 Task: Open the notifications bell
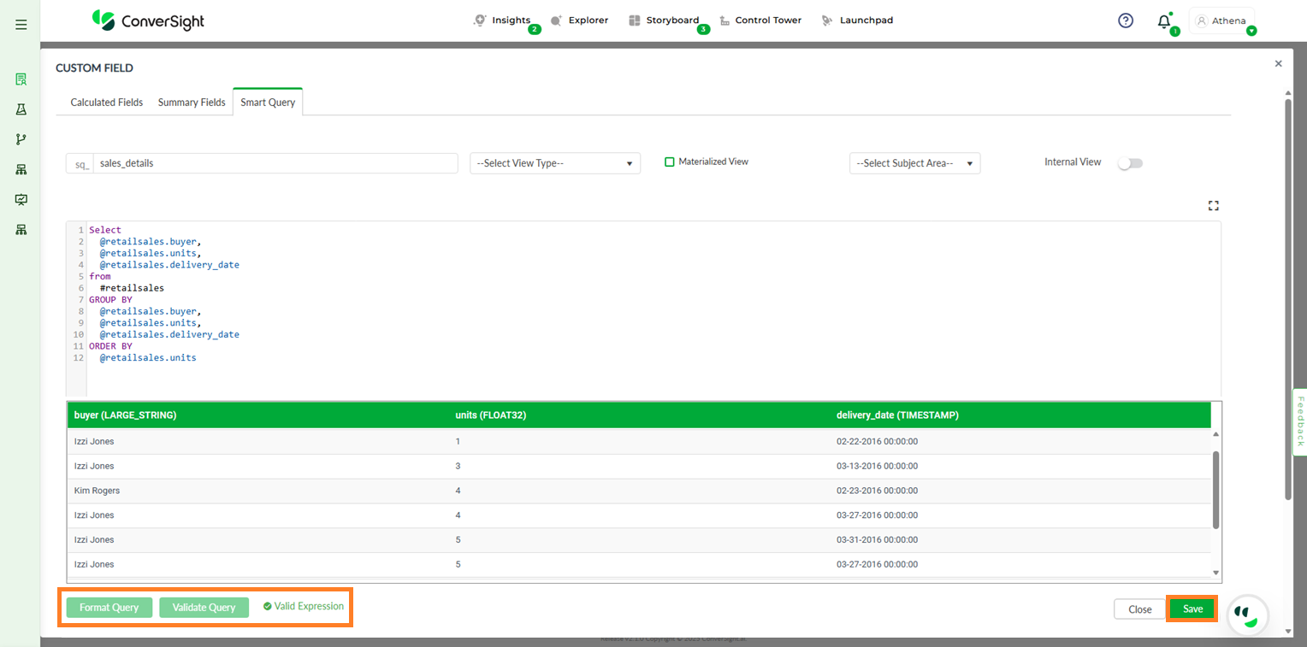tap(1163, 22)
